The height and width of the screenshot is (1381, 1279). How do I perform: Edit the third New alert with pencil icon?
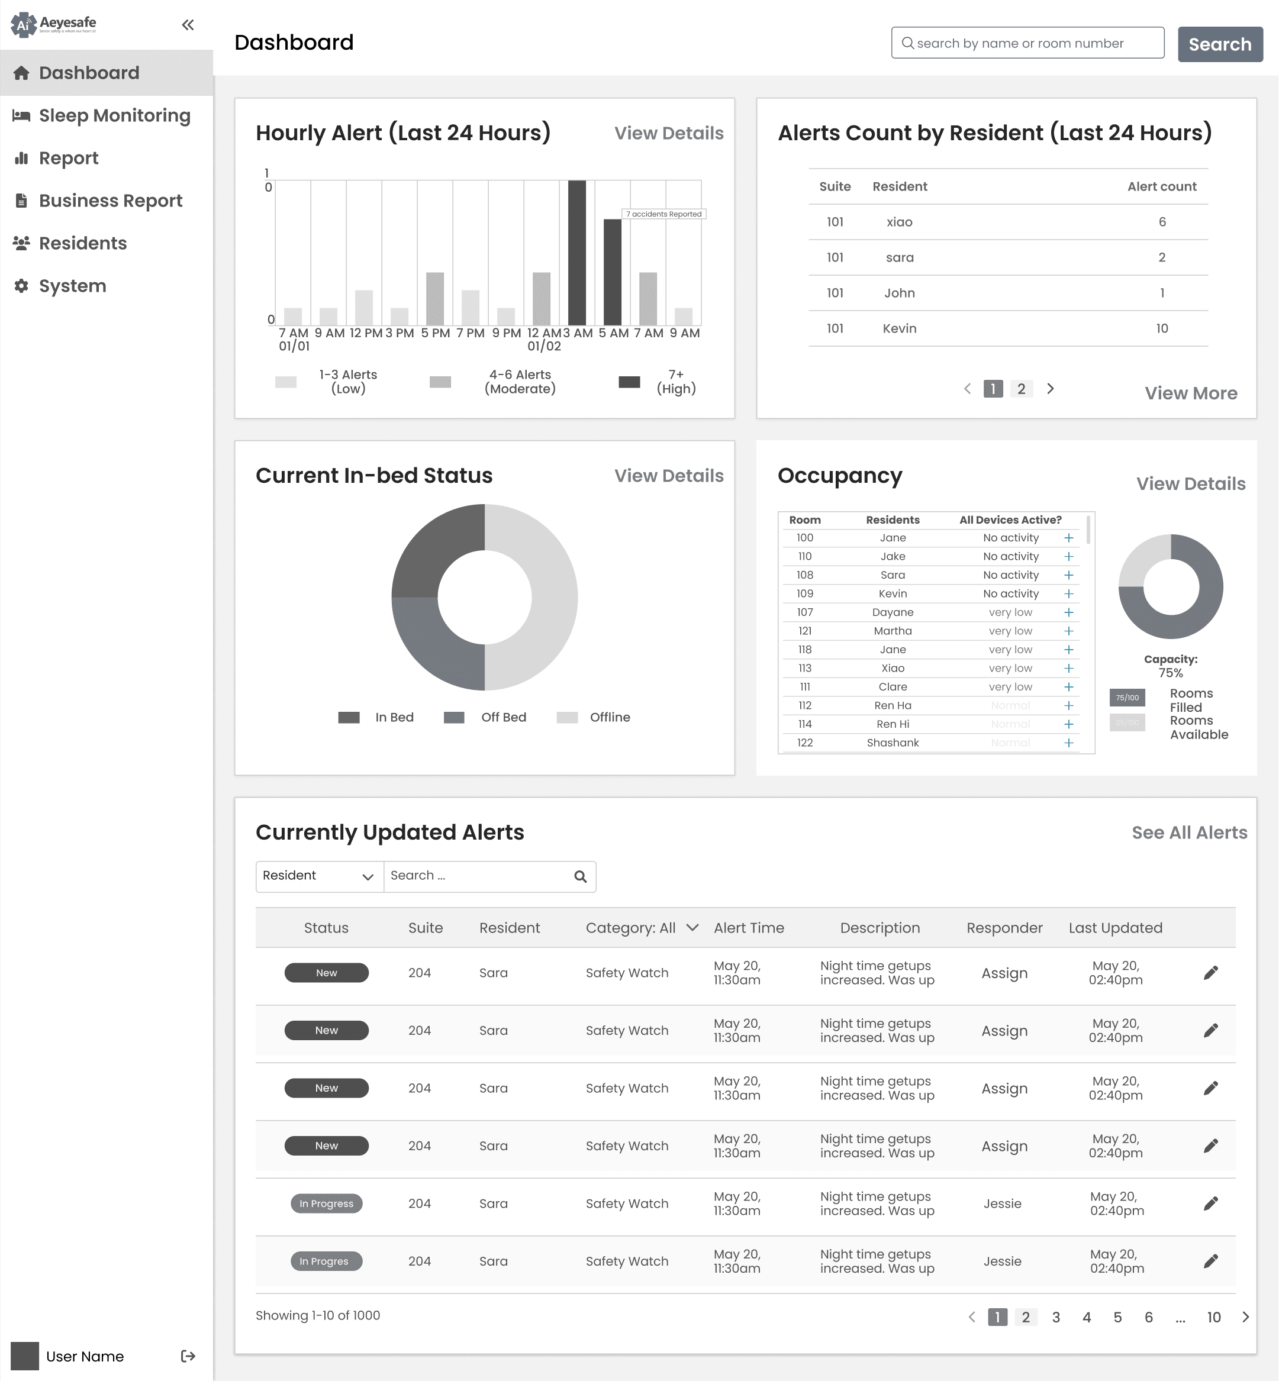click(x=1210, y=1088)
